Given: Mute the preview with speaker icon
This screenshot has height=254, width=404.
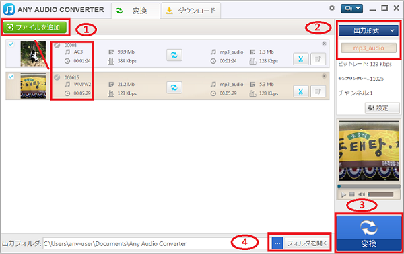Looking at the screenshot, I should (362, 194).
